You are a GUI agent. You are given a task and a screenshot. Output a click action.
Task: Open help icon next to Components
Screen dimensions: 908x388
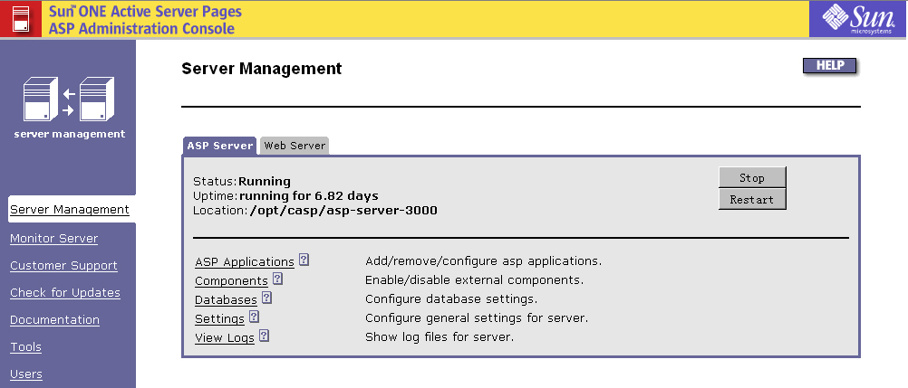(277, 279)
